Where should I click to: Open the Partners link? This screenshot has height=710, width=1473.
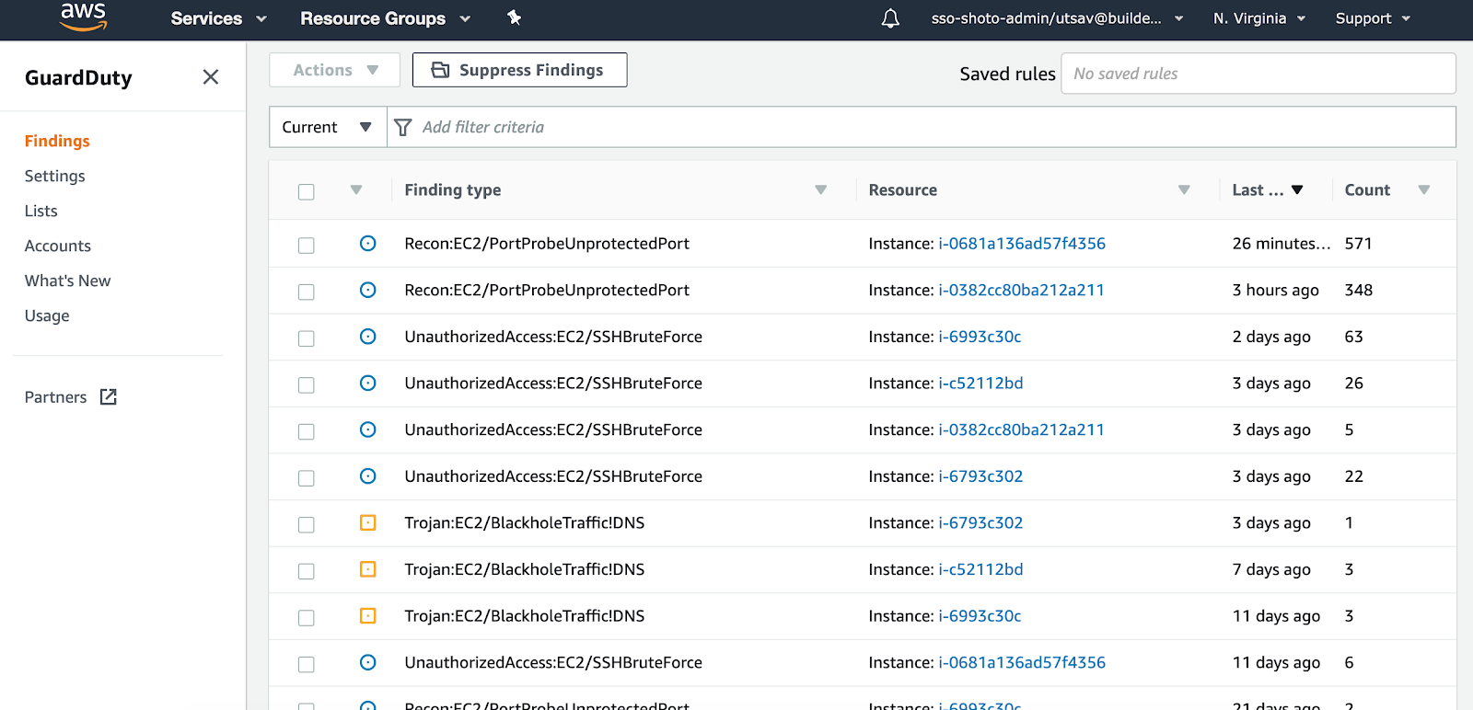[56, 397]
